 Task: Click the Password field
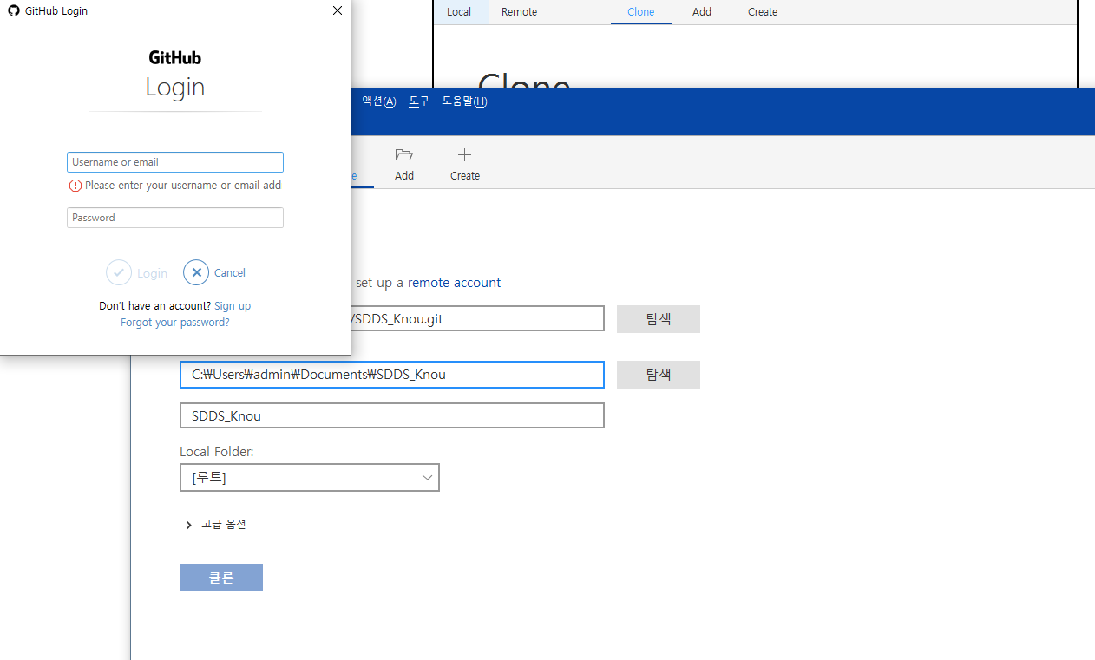coord(175,218)
